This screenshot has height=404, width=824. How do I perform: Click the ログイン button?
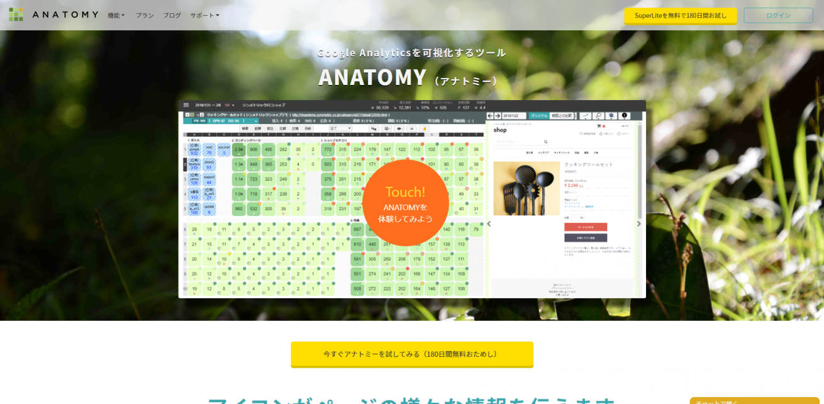778,15
